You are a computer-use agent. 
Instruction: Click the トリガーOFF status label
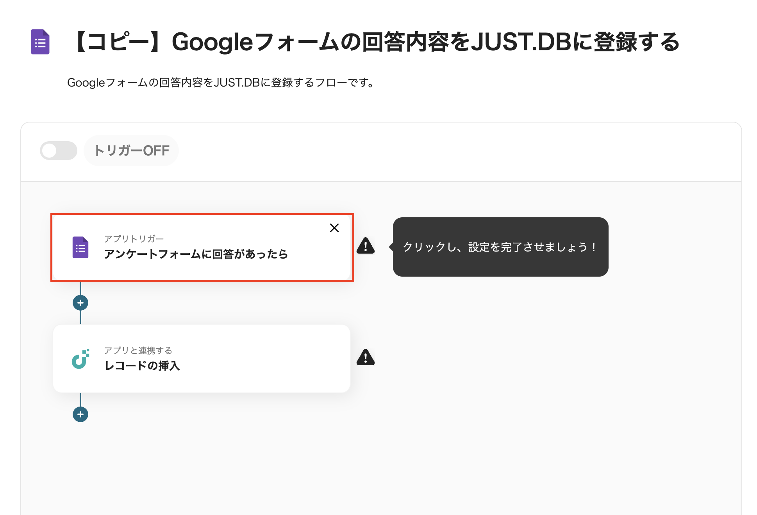tap(132, 151)
